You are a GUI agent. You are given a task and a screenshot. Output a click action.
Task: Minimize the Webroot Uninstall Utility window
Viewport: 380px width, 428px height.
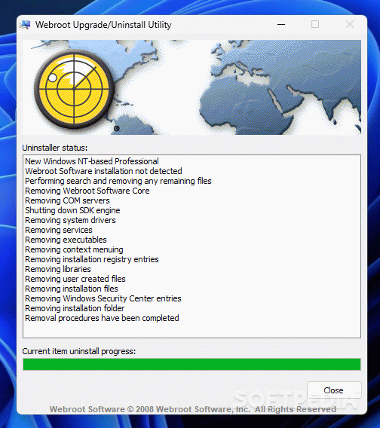[x=281, y=25]
